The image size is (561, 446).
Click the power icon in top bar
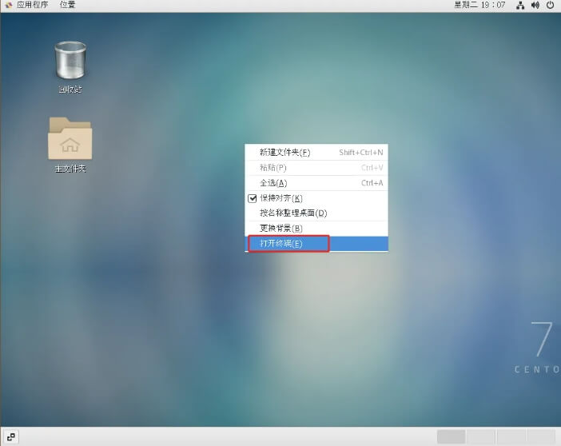[x=551, y=5]
